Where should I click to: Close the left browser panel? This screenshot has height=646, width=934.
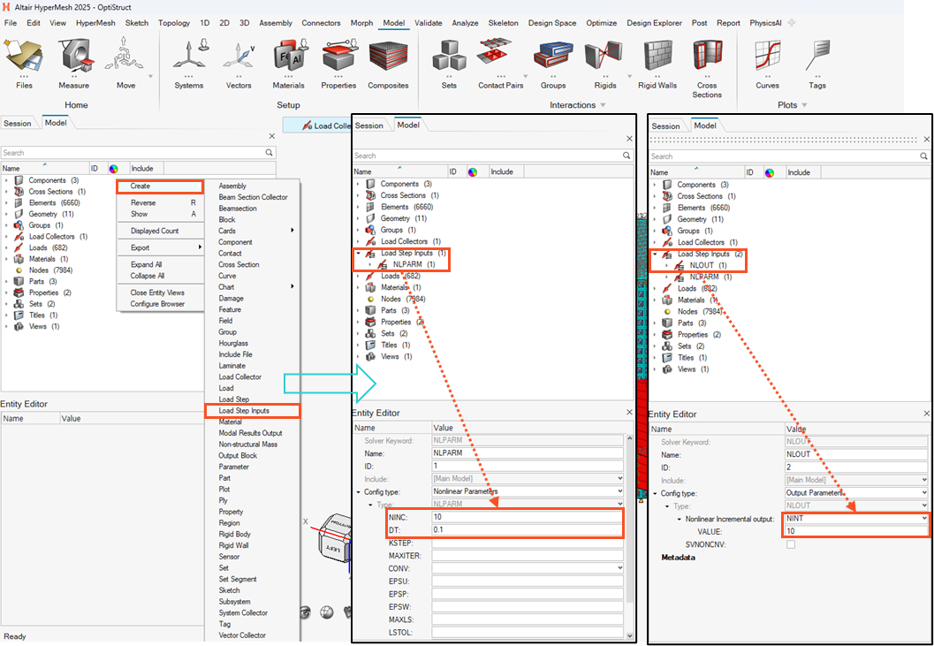click(x=271, y=136)
